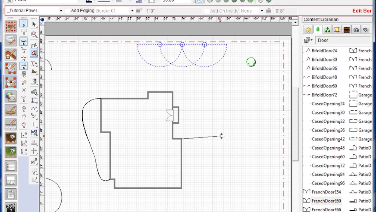Select the highlighted paver region editing icon

[x=11, y=82]
